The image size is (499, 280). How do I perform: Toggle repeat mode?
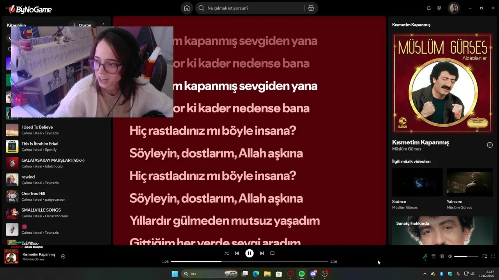(273, 253)
